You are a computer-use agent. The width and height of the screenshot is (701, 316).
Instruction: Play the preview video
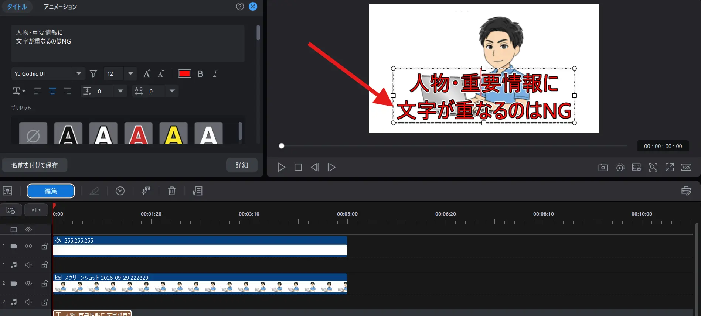(281, 168)
